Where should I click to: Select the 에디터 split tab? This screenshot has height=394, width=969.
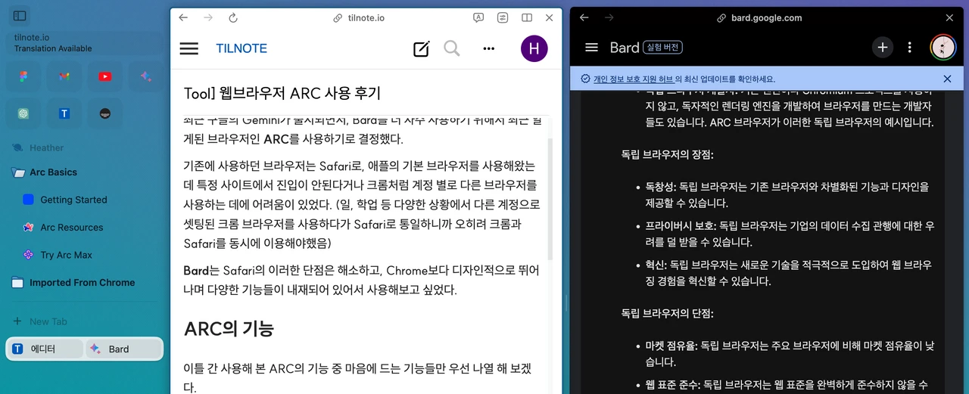coord(45,349)
